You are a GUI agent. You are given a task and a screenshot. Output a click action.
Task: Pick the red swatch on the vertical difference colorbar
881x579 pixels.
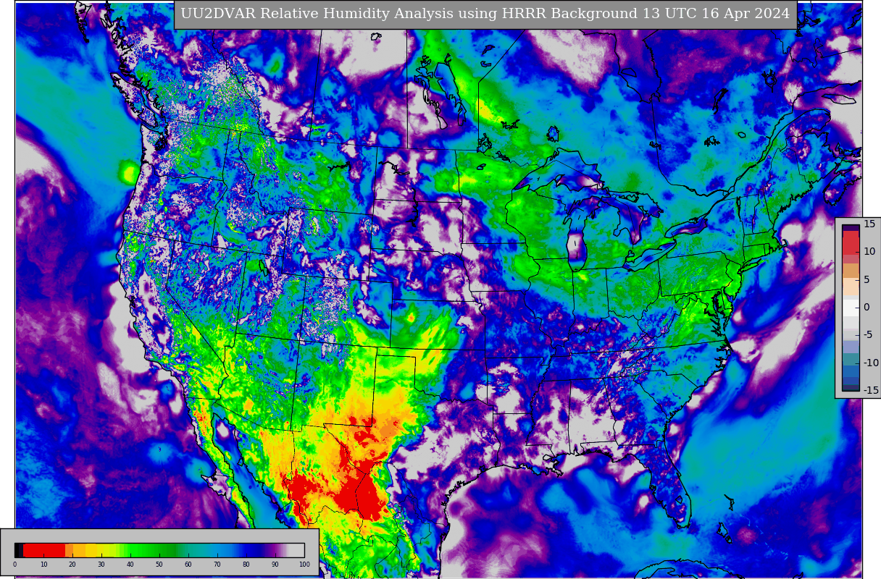coord(851,242)
